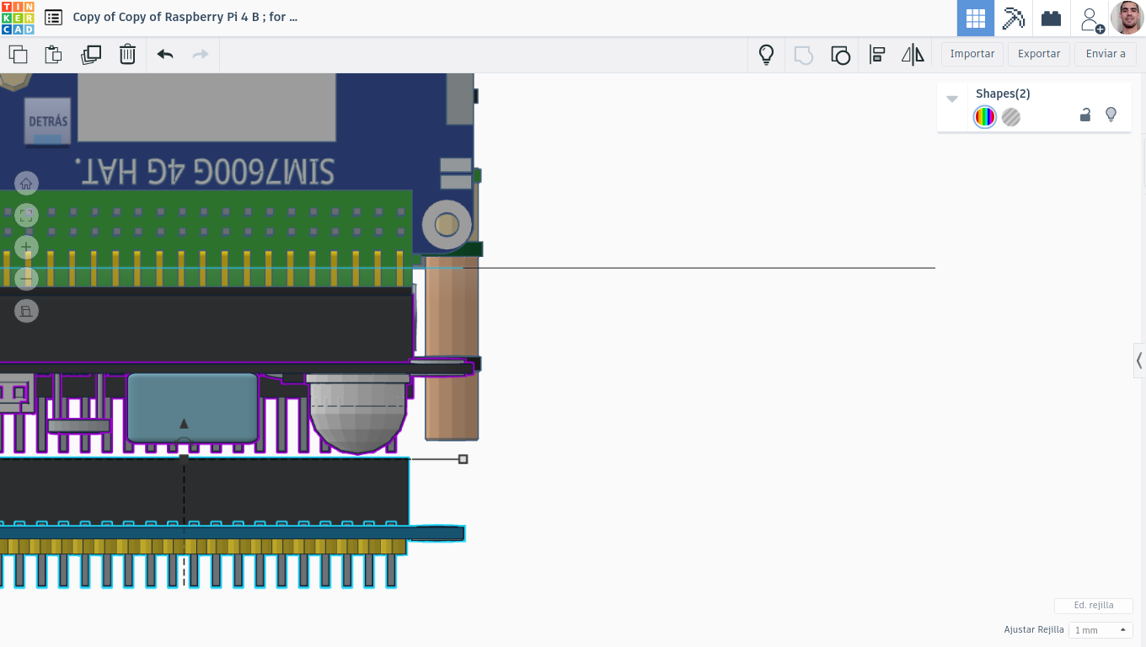
Task: Switch to Bricks mode
Action: tap(1051, 18)
